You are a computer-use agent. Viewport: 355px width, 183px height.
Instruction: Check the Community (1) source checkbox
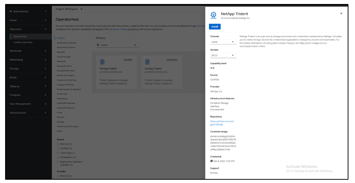click(58, 153)
